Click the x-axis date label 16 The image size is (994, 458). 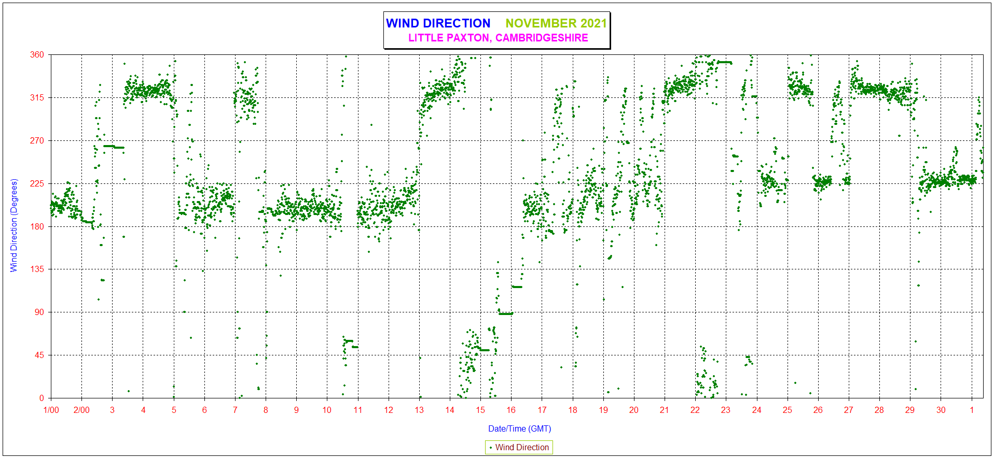(x=511, y=410)
